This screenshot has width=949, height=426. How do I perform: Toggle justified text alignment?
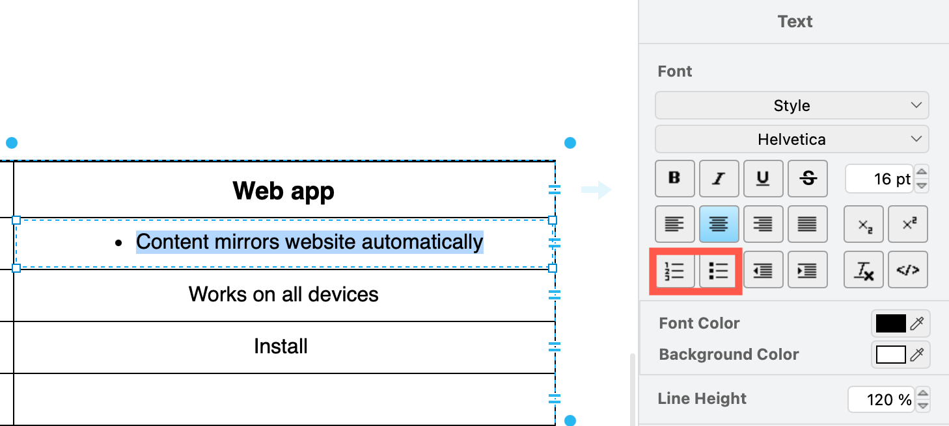point(807,224)
